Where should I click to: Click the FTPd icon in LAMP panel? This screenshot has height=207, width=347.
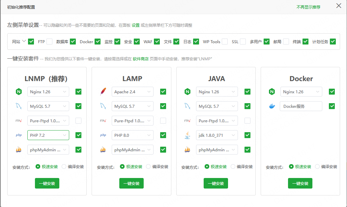[x=103, y=121]
